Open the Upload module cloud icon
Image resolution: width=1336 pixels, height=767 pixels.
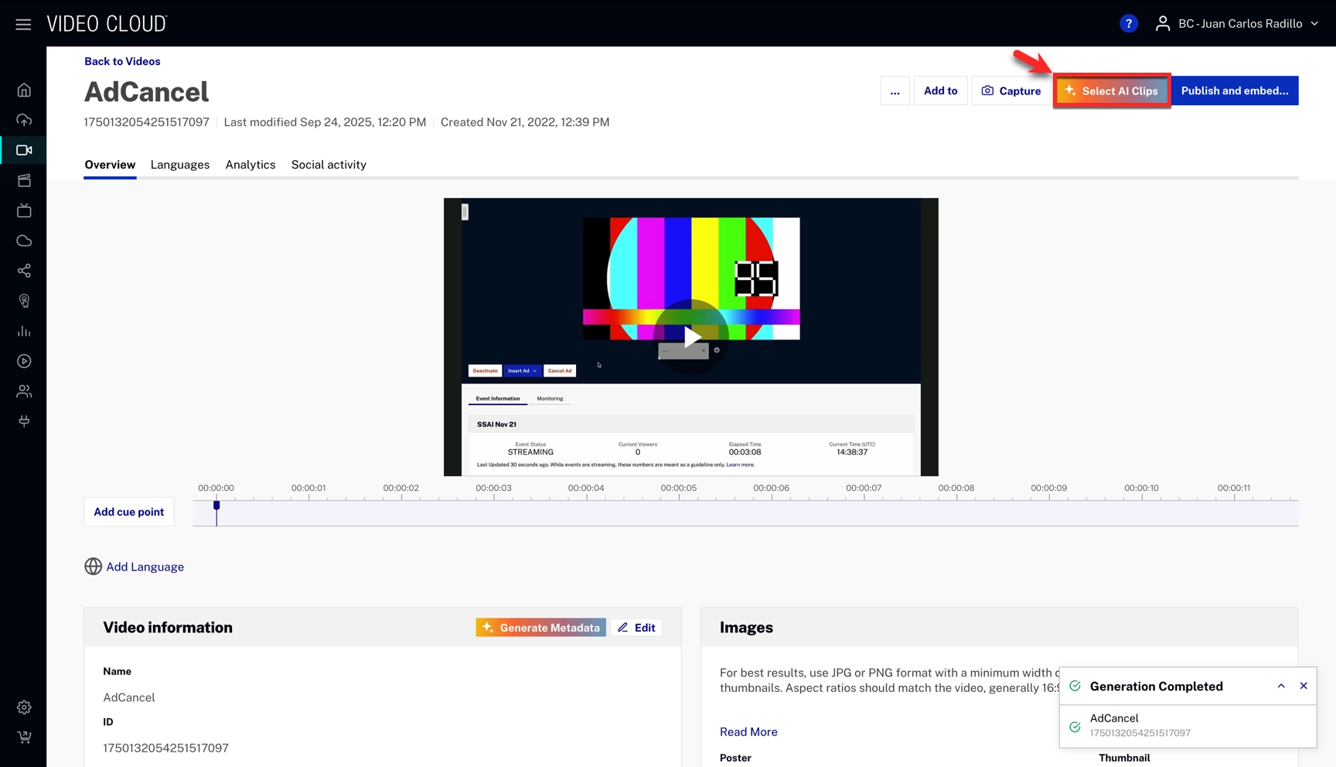pos(24,120)
